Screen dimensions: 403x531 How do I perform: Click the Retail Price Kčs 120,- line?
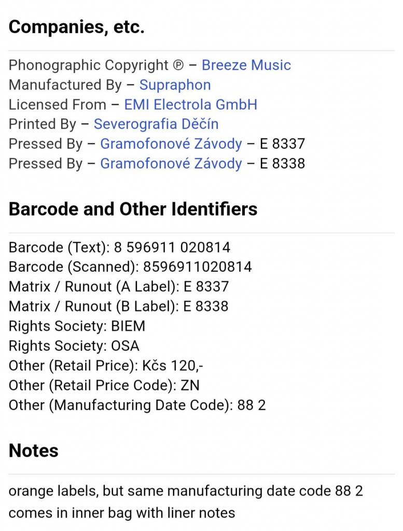(106, 366)
